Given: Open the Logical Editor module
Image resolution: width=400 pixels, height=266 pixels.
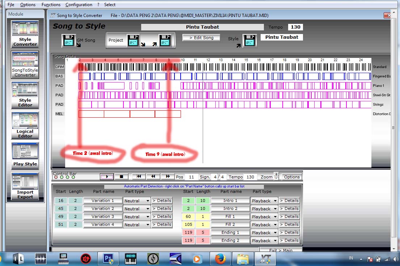Looking at the screenshot, I should 25,126.
